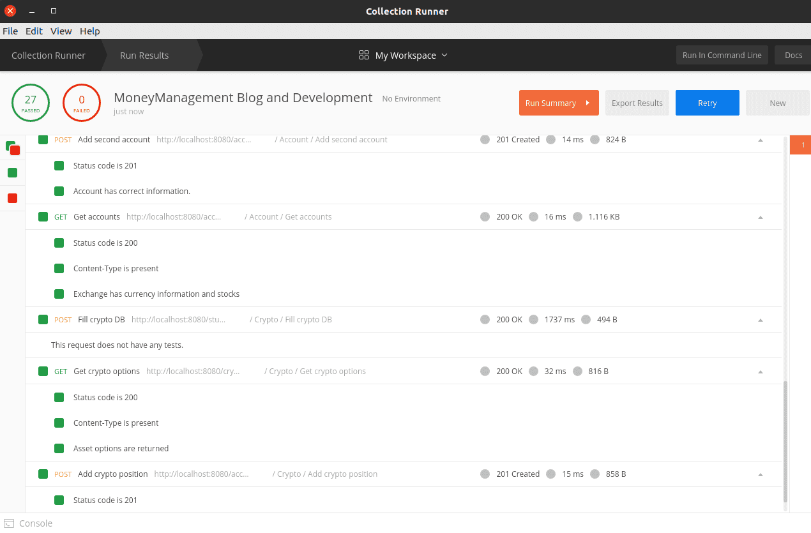The width and height of the screenshot is (811, 533).
Task: Switch to the Collection Runner tab
Action: coord(49,56)
